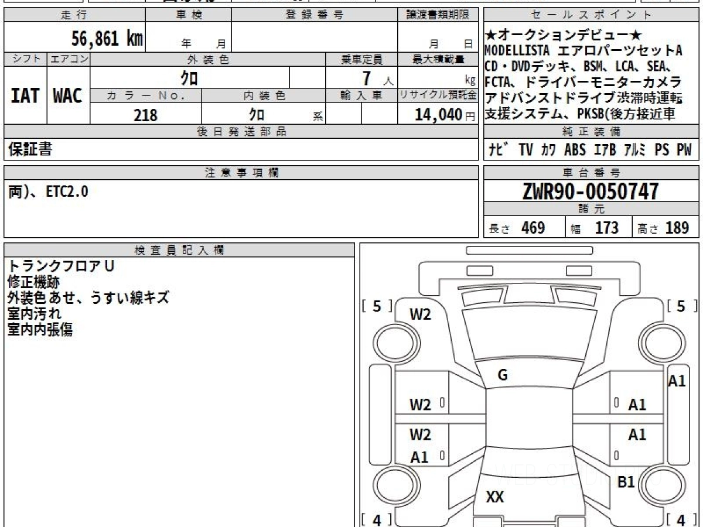Click the 純正装備 header
703x527 pixels.
tap(592, 132)
